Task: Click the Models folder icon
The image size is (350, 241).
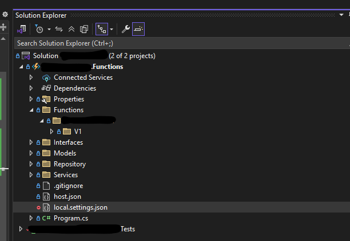Action: 46,153
